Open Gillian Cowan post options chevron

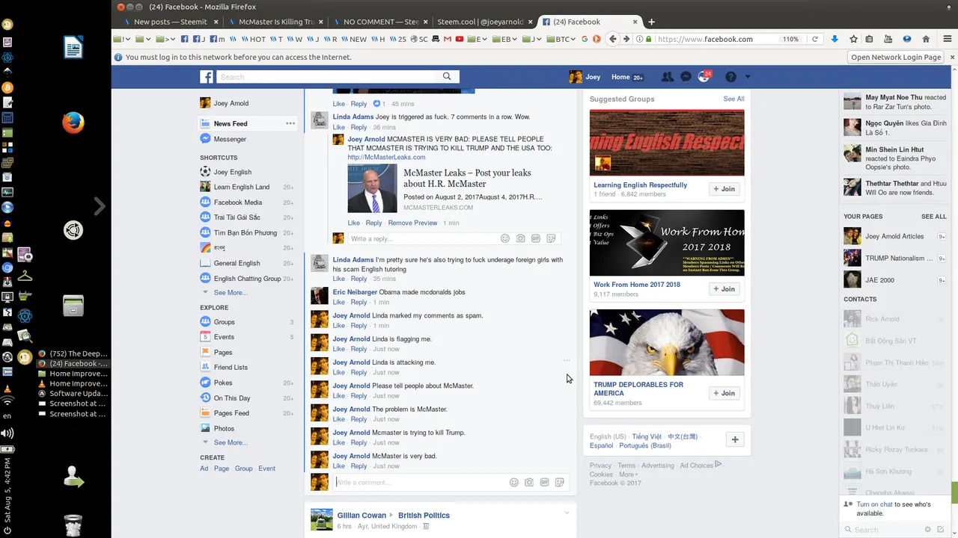pyautogui.click(x=567, y=513)
